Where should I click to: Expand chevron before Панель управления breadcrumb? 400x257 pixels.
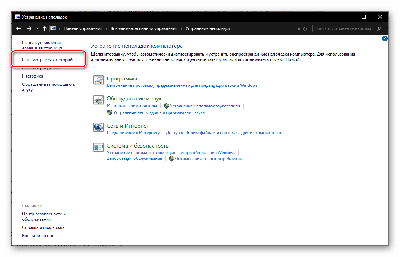60,28
